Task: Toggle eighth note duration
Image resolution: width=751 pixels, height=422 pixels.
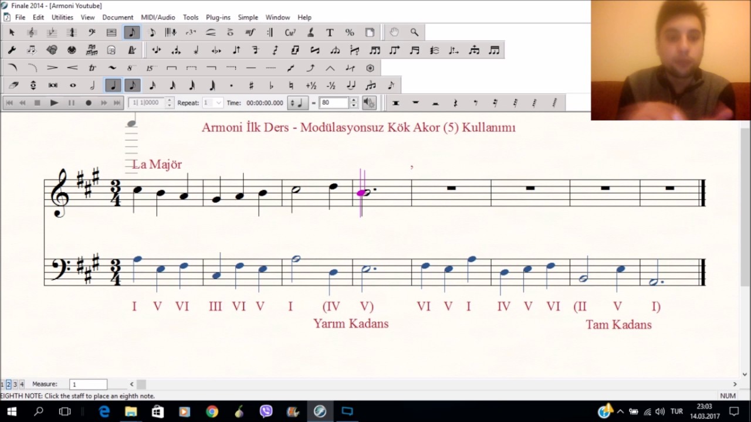Action: coord(133,86)
